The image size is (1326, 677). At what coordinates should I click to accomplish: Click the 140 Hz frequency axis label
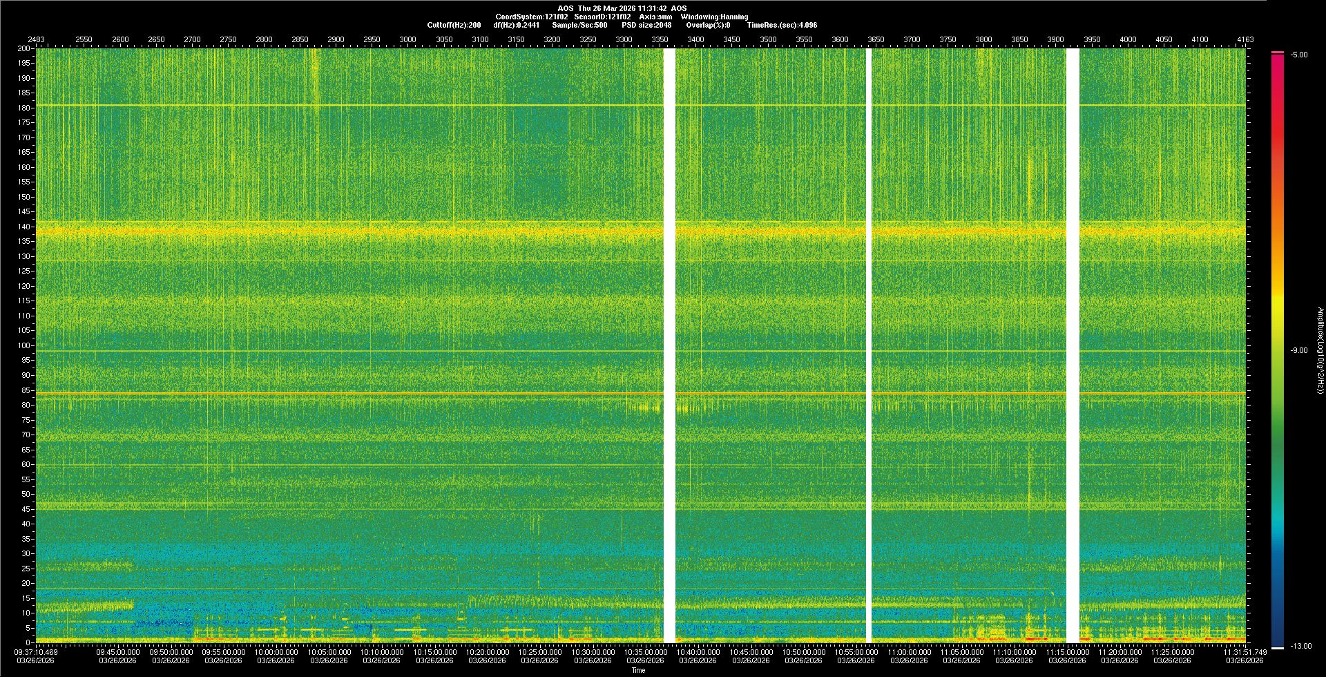click(24, 227)
